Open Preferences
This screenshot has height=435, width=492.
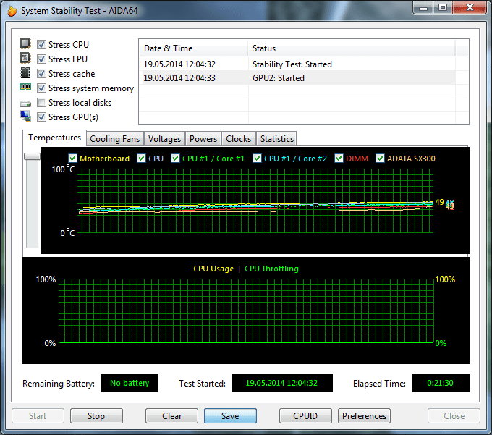[364, 416]
